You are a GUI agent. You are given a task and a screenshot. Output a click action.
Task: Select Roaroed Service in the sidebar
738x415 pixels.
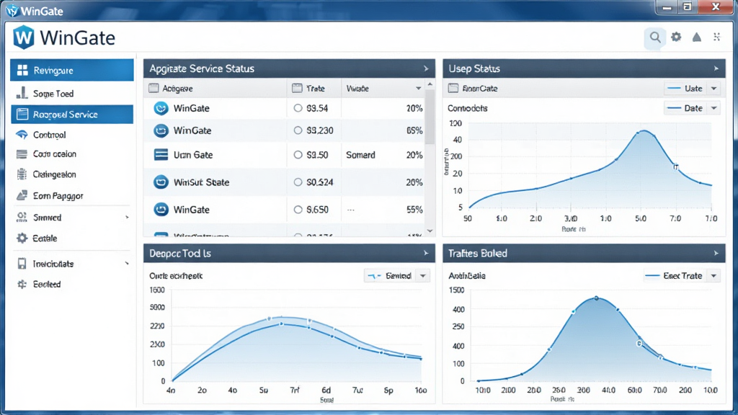(72, 115)
